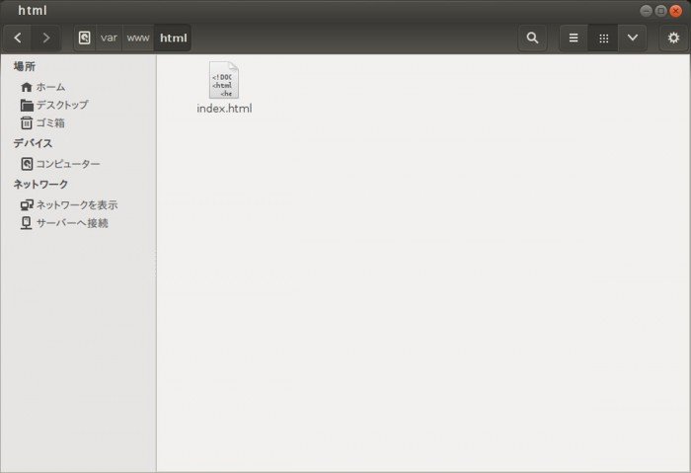The width and height of the screenshot is (691, 473).
Task: Open Computer under devices
Action: pos(67,164)
